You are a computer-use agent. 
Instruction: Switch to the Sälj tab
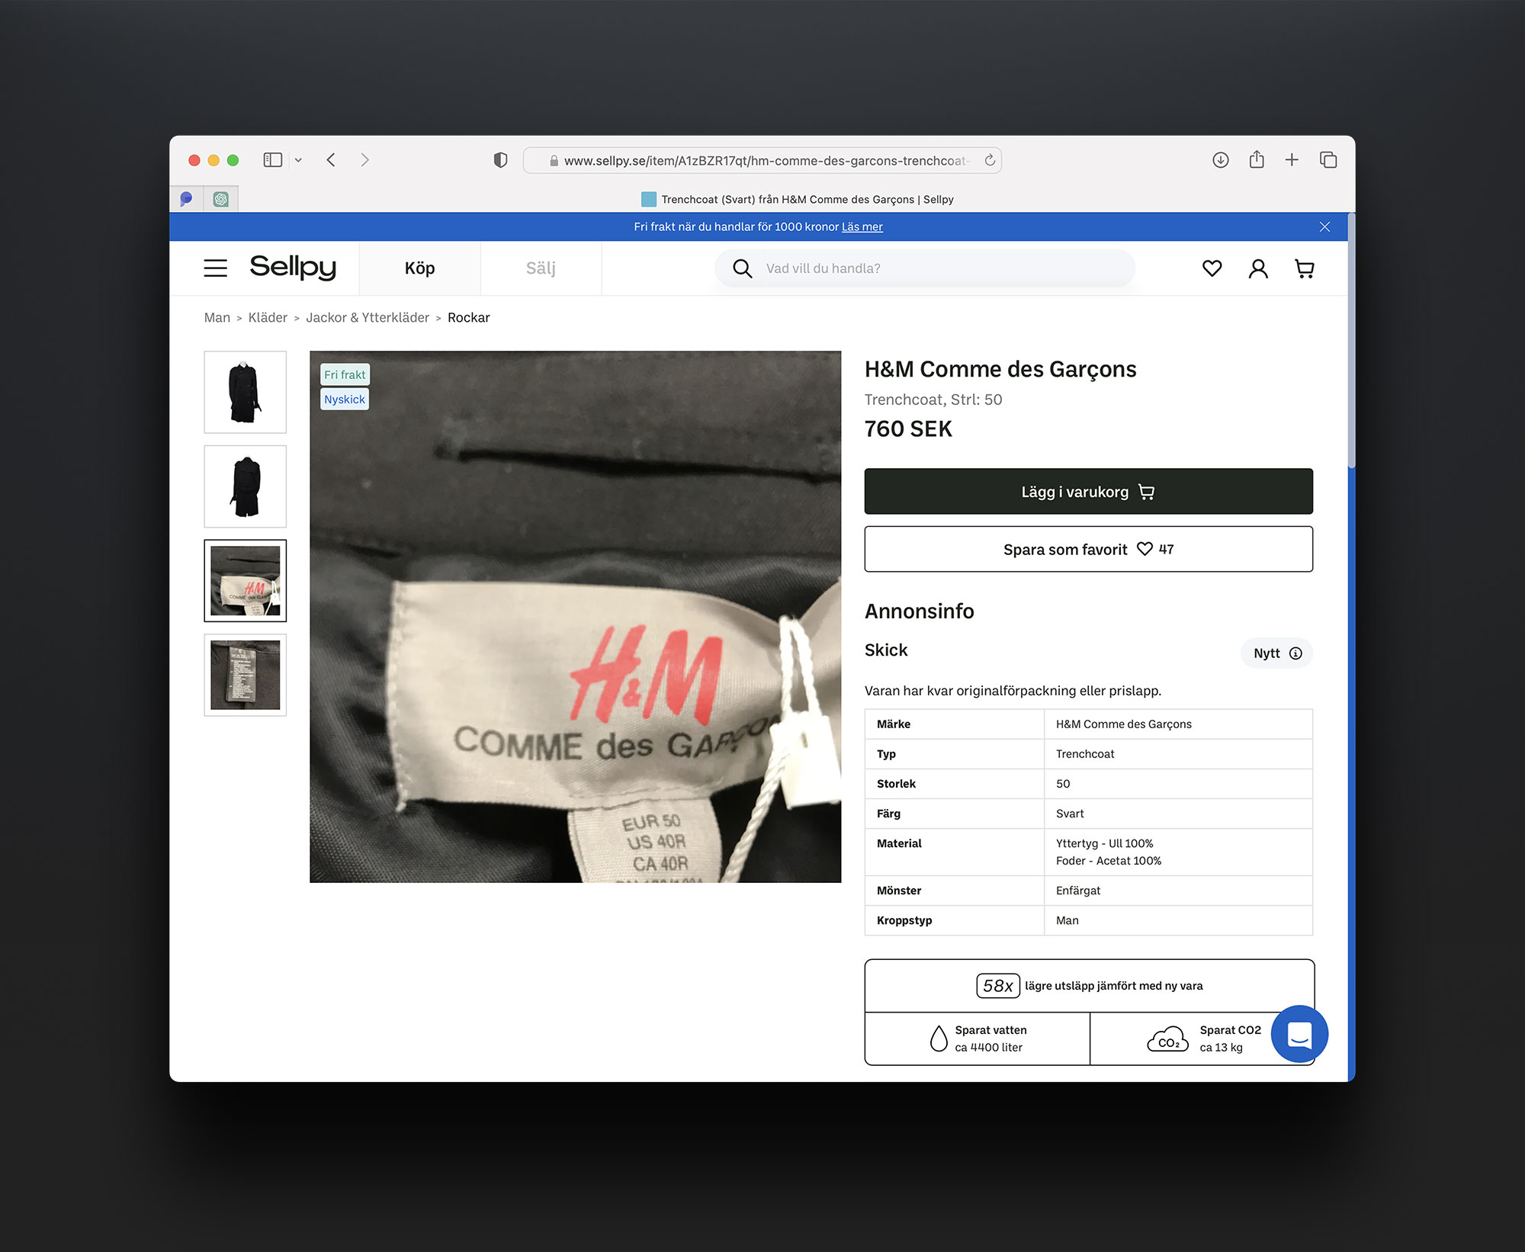[541, 268]
